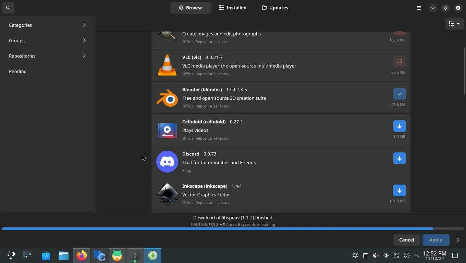Click the Apply button
This screenshot has height=263, width=466.
click(436, 240)
